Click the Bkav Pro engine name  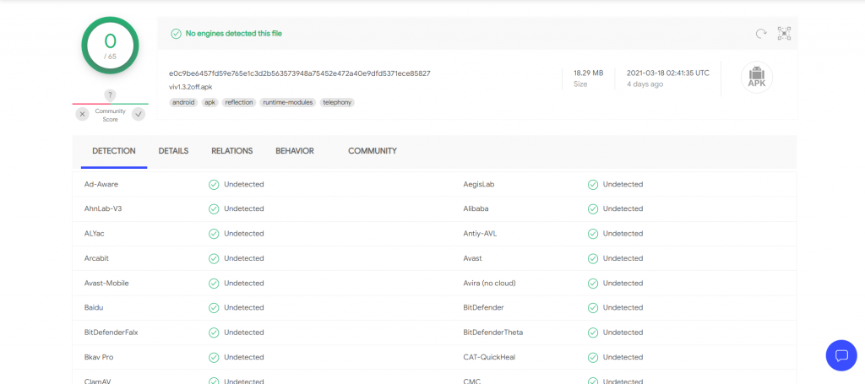pyautogui.click(x=99, y=357)
